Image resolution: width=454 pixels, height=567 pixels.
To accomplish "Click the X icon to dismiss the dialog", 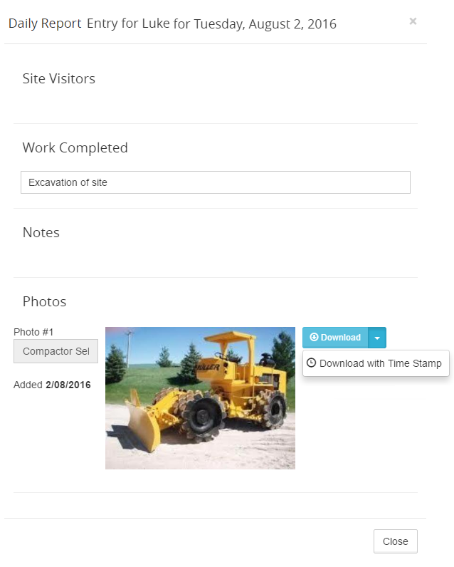I will coord(413,21).
